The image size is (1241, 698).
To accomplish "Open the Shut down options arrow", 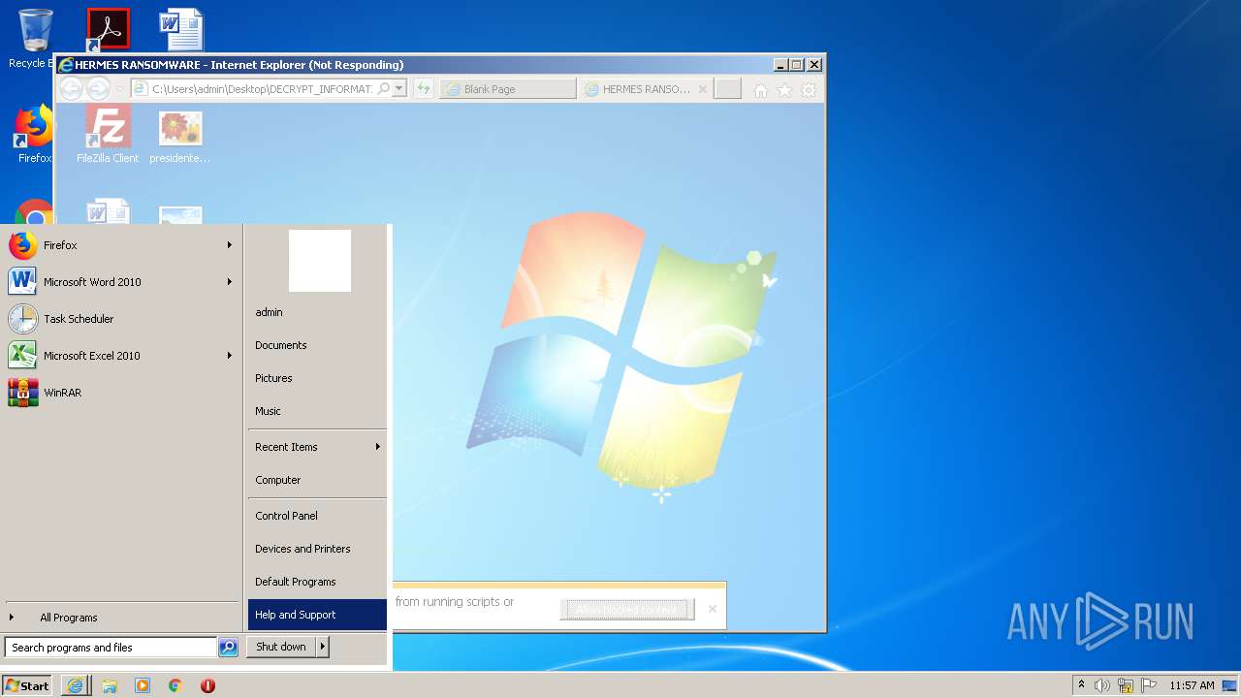I will pos(323,647).
